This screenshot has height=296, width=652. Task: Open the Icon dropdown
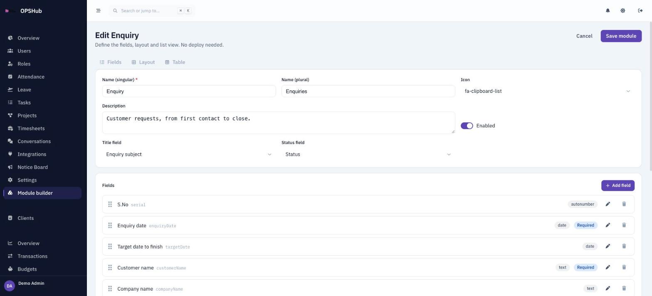[x=548, y=91]
